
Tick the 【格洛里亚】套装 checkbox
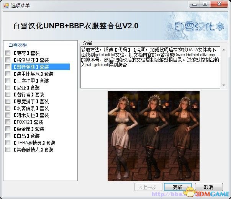click(x=8, y=60)
